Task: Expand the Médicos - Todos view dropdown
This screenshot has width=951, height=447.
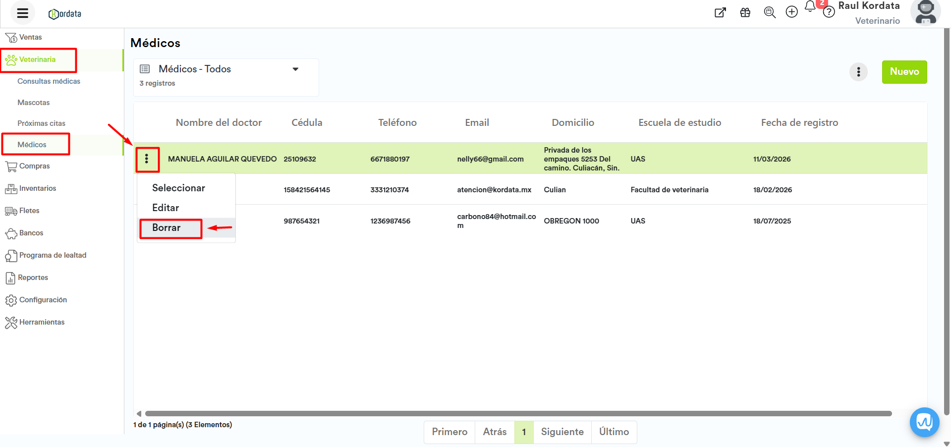Action: 295,69
